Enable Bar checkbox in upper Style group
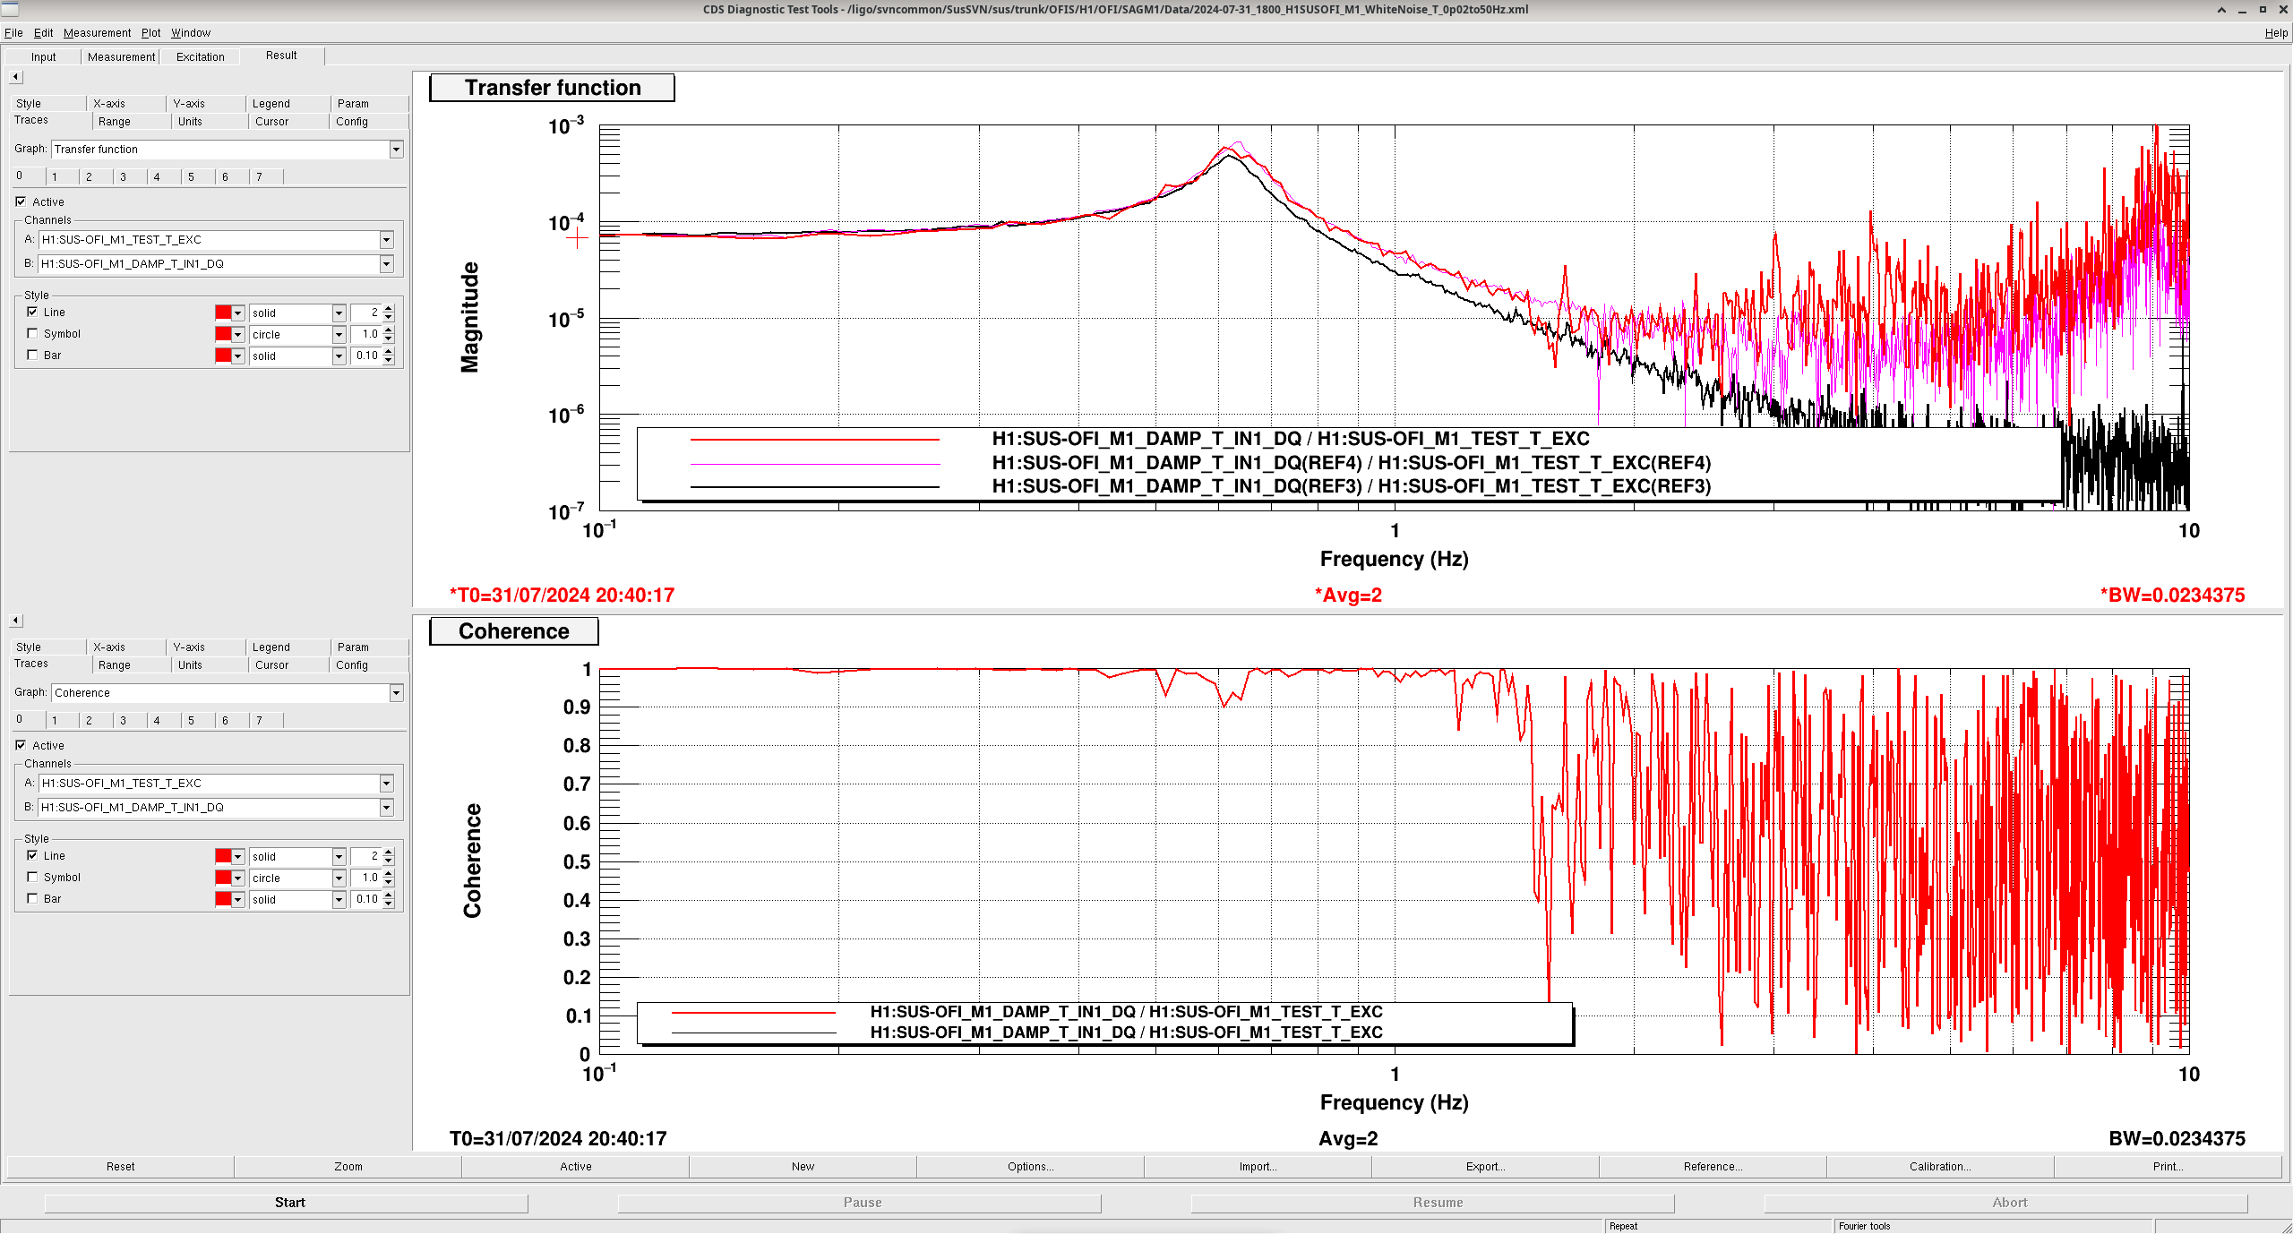Screen dimensions: 2293x1234 (x=32, y=355)
